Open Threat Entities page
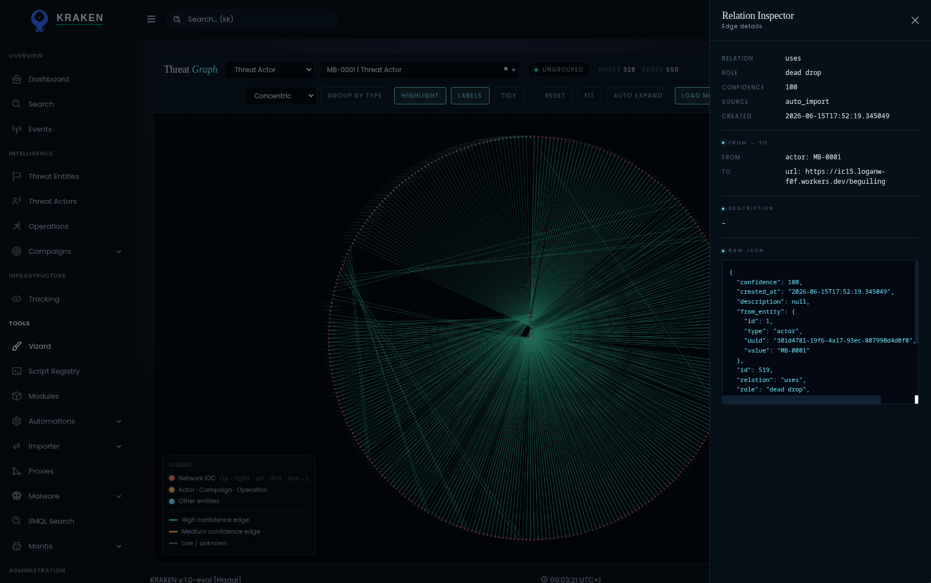 (x=53, y=177)
